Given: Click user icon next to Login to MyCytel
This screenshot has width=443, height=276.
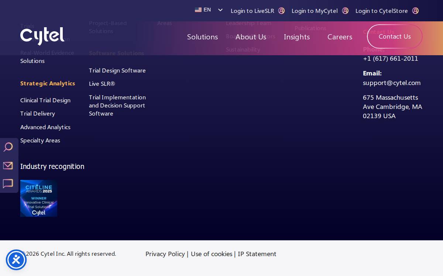Looking at the screenshot, I should tap(345, 11).
